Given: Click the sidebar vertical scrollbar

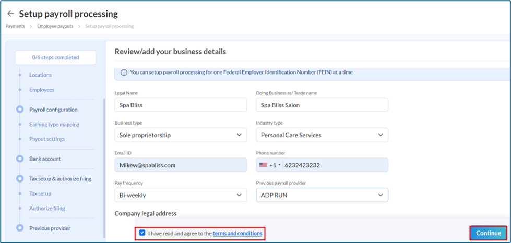Looking at the screenshot, I should click(104, 168).
